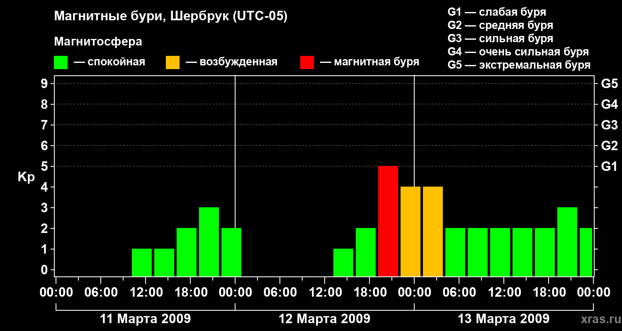Click the 'Магнитосфера' heading
This screenshot has height=331, width=622.
(x=98, y=42)
